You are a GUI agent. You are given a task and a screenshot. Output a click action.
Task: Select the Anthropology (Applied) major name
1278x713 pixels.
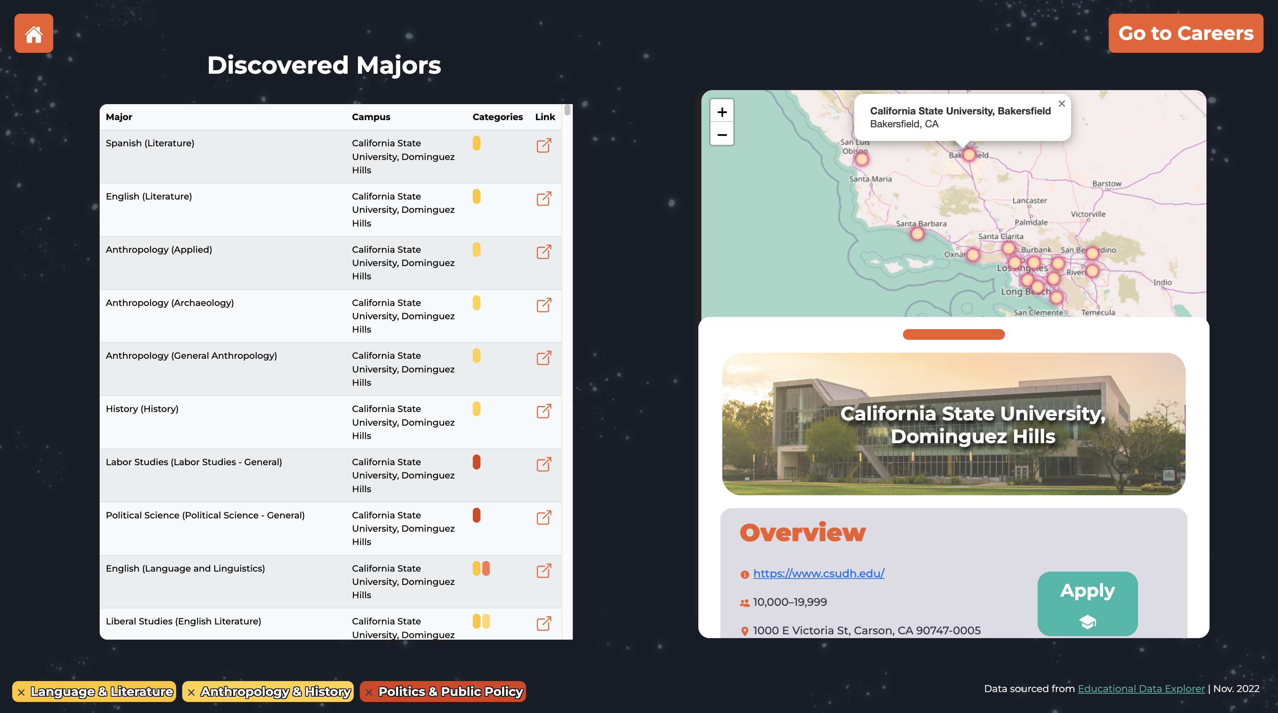(159, 249)
